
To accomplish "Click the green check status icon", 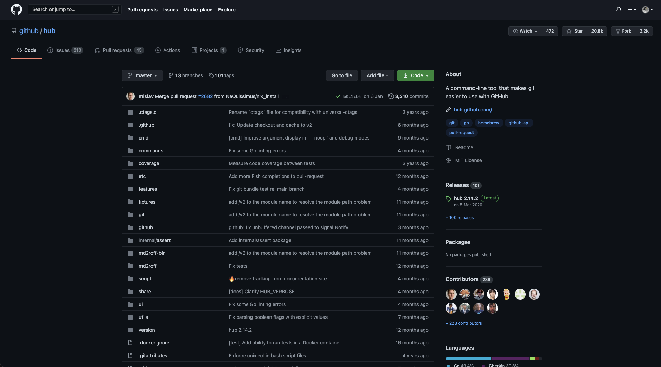I will (338, 96).
